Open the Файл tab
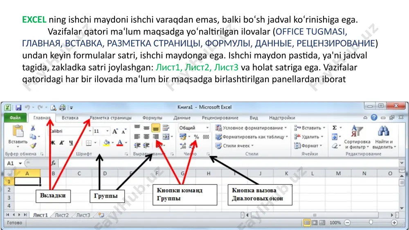Image resolution: width=409 pixels, height=230 pixels. click(15, 118)
